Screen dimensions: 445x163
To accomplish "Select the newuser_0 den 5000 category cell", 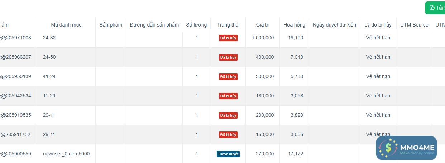I will point(66,154).
